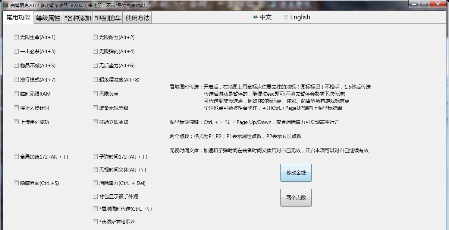
Task: Enable 隐藏界面 (hide HUD) option
Action: (16, 183)
